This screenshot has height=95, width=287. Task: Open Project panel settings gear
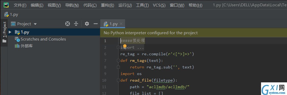[x=87, y=24]
